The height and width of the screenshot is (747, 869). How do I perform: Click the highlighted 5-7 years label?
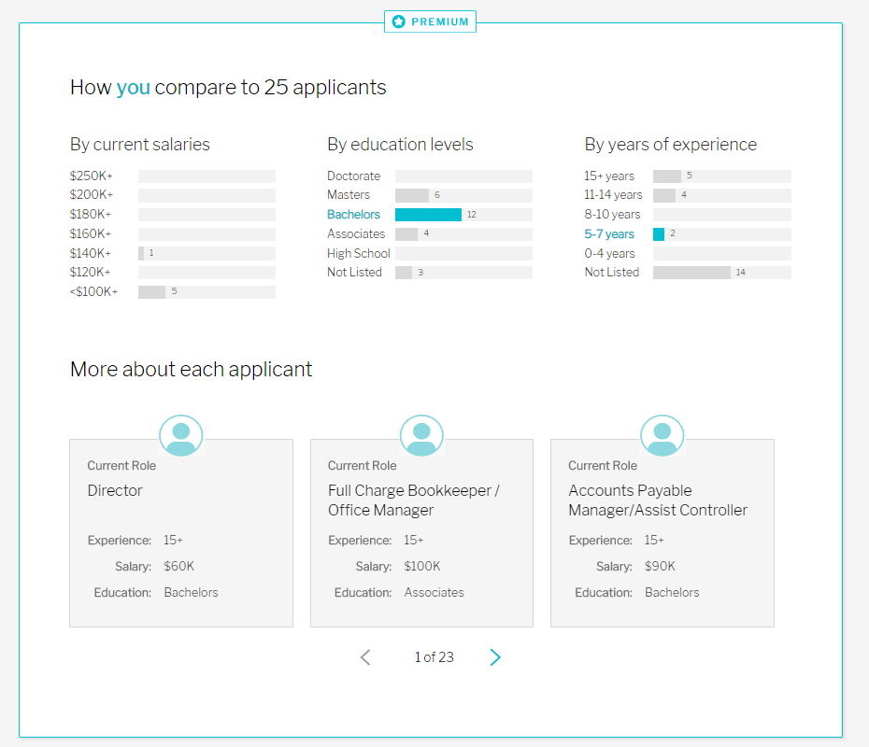pos(609,234)
